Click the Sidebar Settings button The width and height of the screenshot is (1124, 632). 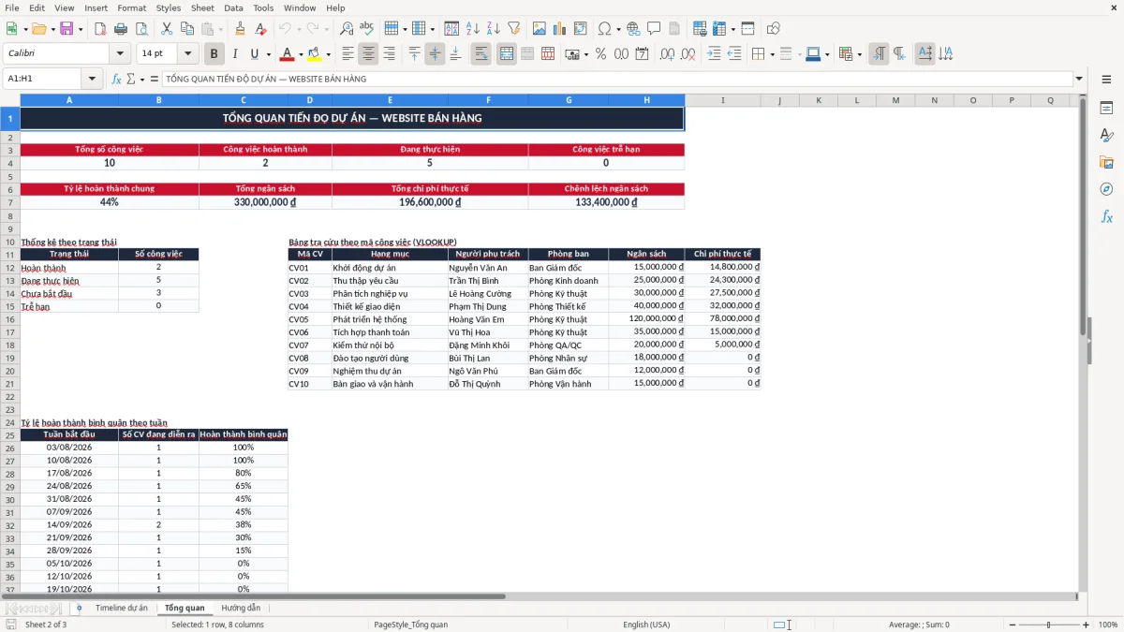1106,79
